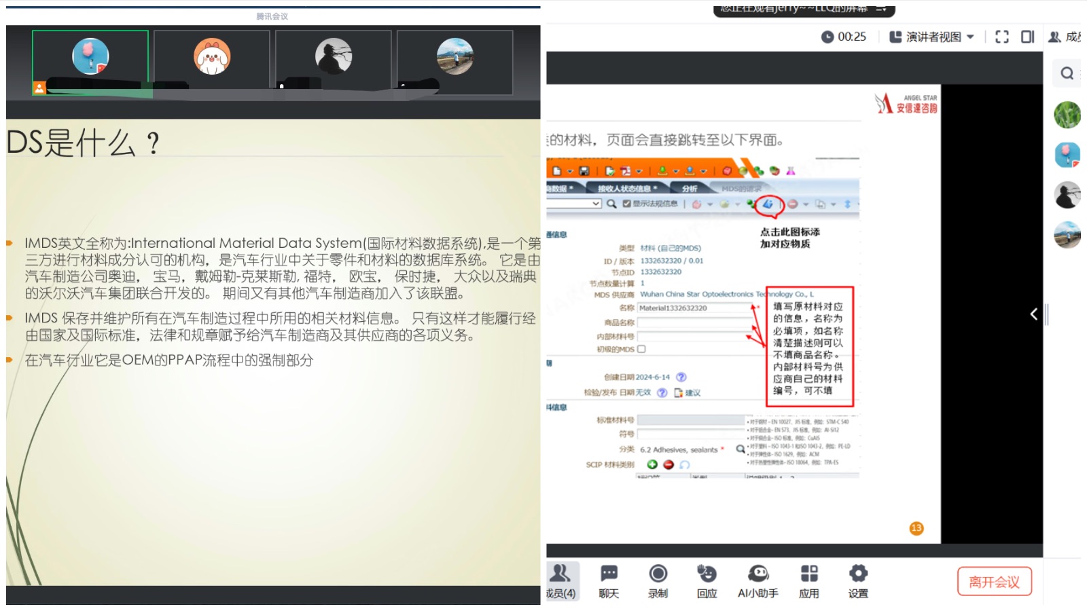The height and width of the screenshot is (611, 1087).
Task: Collapse the side panel with the left chevron
Action: pos(1033,314)
